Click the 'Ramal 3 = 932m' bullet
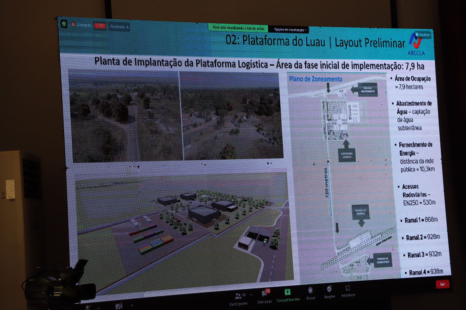Image resolution: width=466 pixels, height=310 pixels. click(x=423, y=255)
